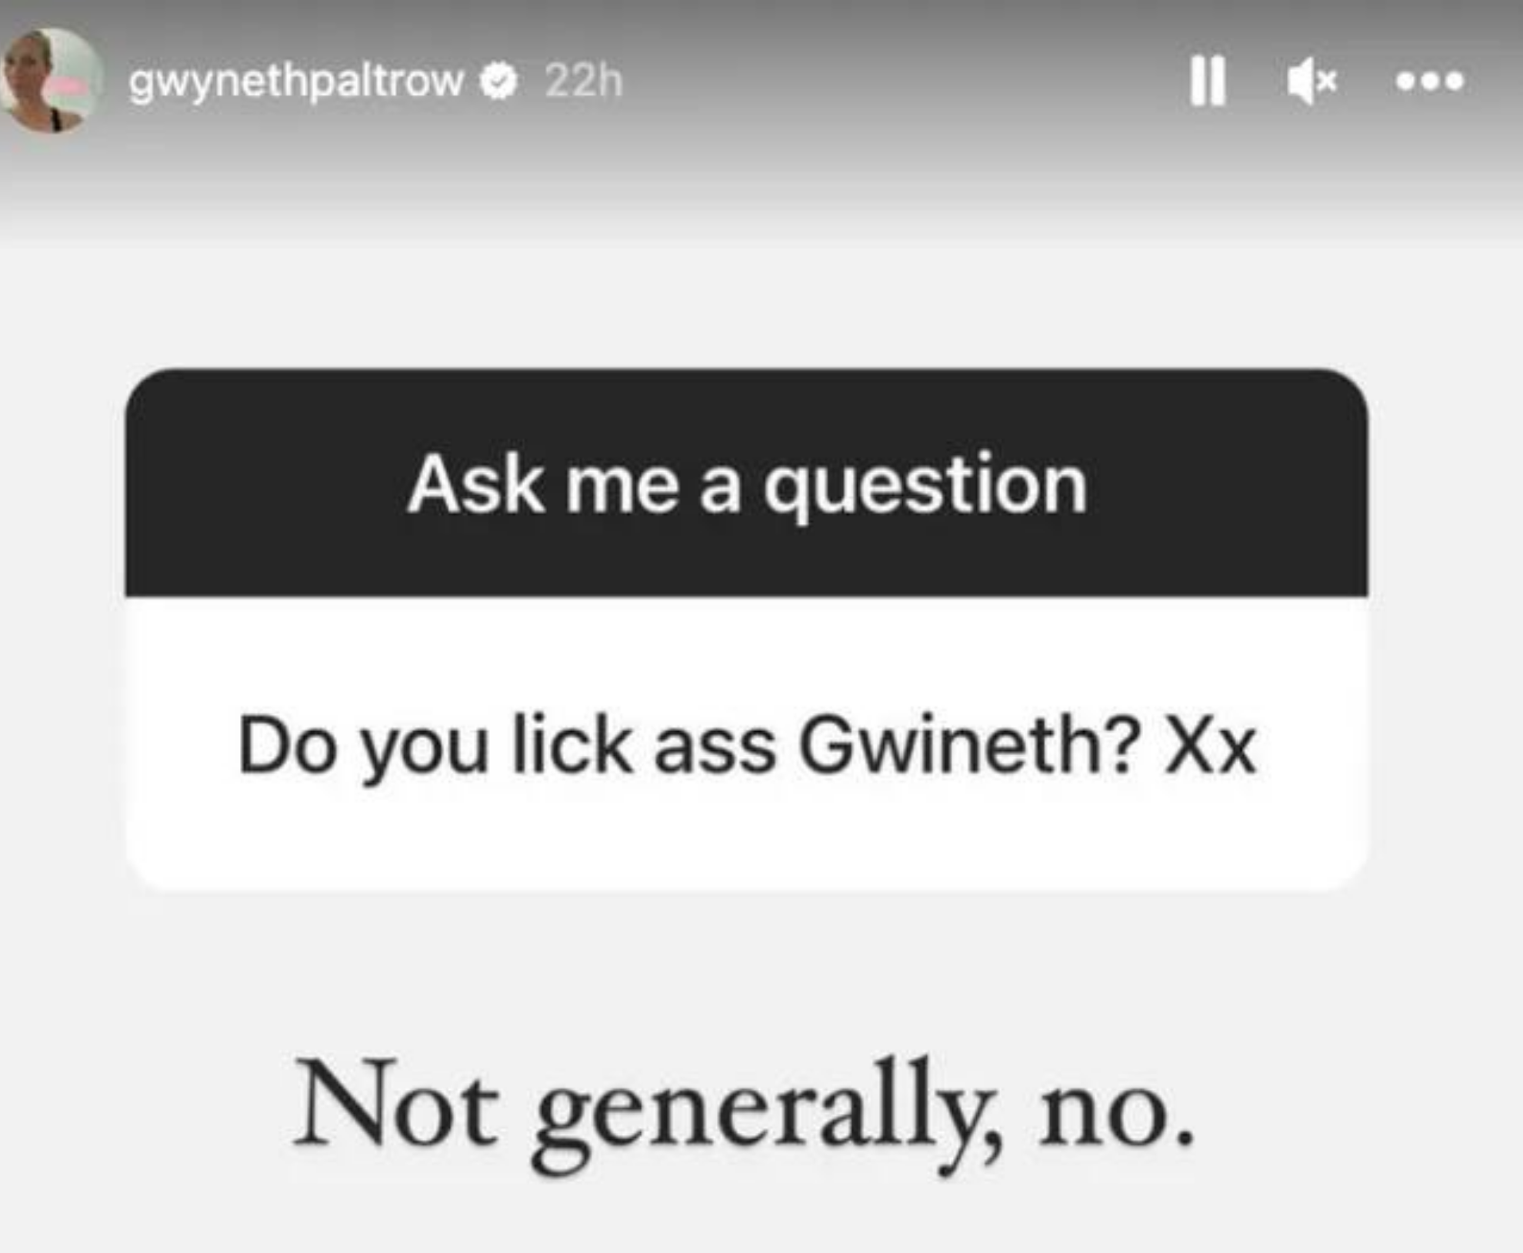
Task: Click the verified badge icon
Action: (498, 82)
